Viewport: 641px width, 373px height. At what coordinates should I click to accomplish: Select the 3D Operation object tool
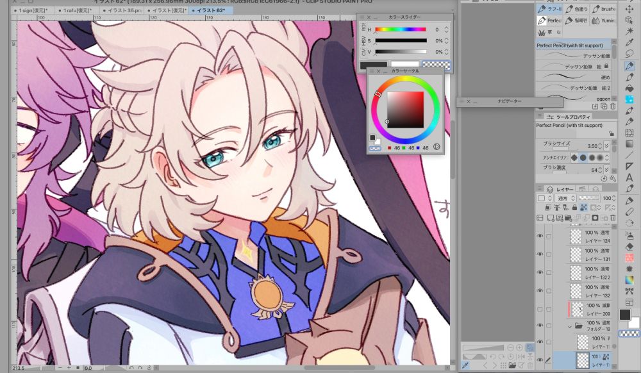pyautogui.click(x=629, y=20)
